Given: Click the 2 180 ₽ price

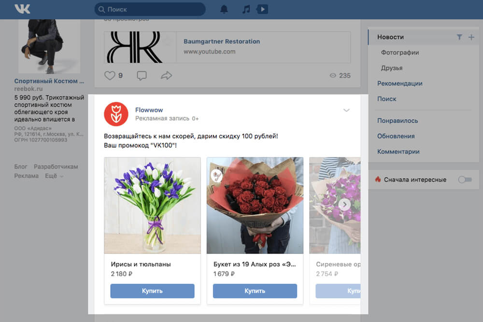Looking at the screenshot, I should (x=121, y=274).
